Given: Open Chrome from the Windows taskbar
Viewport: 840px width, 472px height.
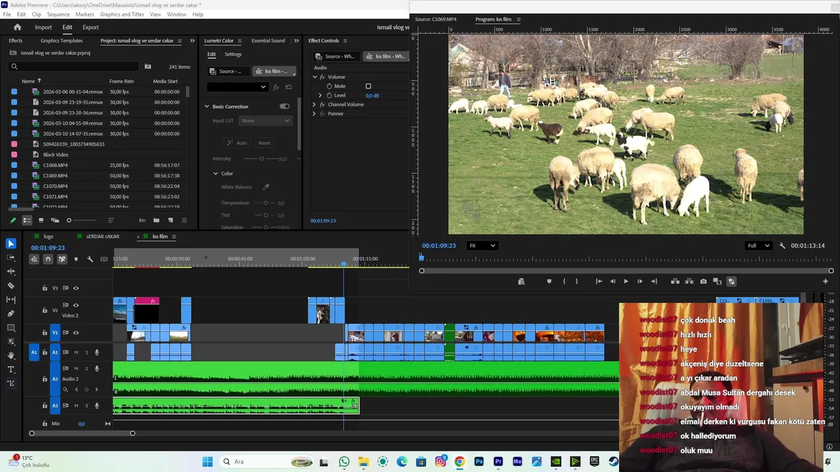Looking at the screenshot, I should click(x=459, y=462).
